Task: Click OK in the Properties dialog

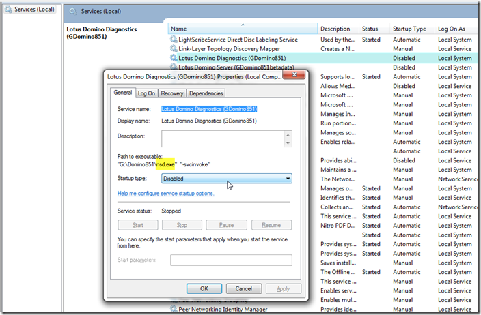Action: (x=204, y=288)
